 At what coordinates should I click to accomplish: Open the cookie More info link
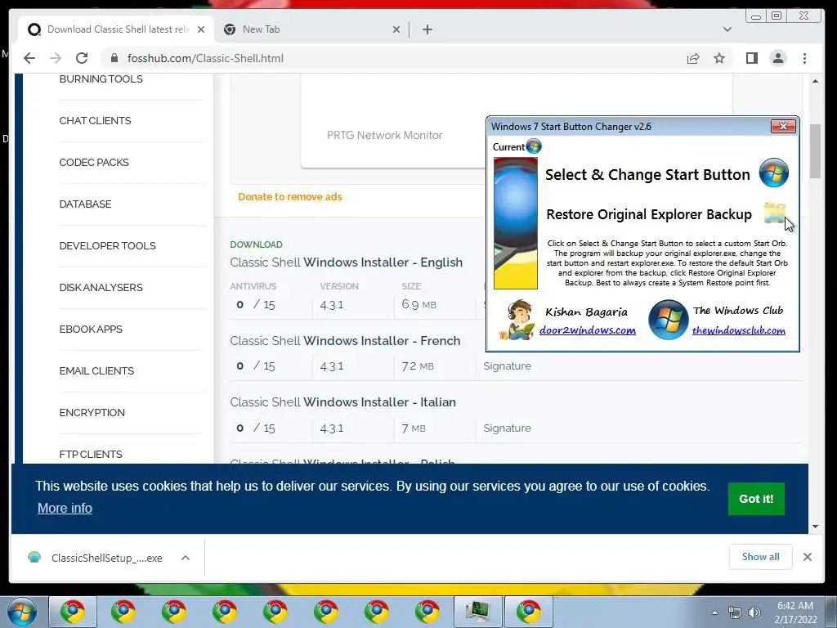click(x=65, y=508)
